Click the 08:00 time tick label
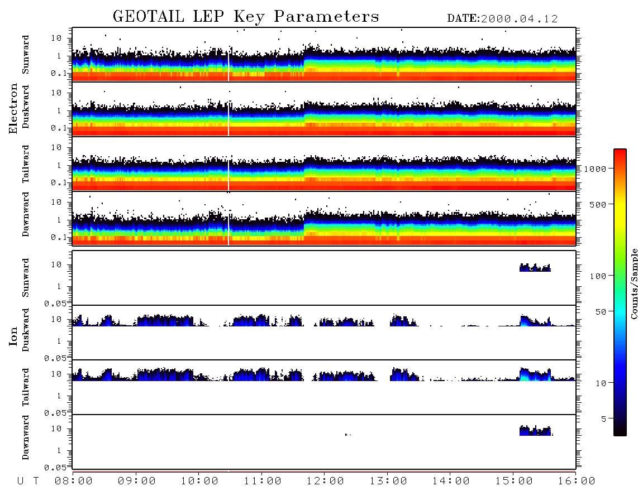This screenshot has height=491, width=638. [73, 482]
